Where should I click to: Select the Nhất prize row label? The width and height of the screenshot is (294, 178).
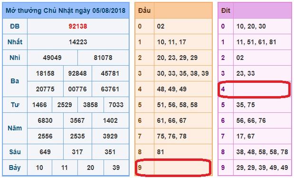[x=15, y=42]
